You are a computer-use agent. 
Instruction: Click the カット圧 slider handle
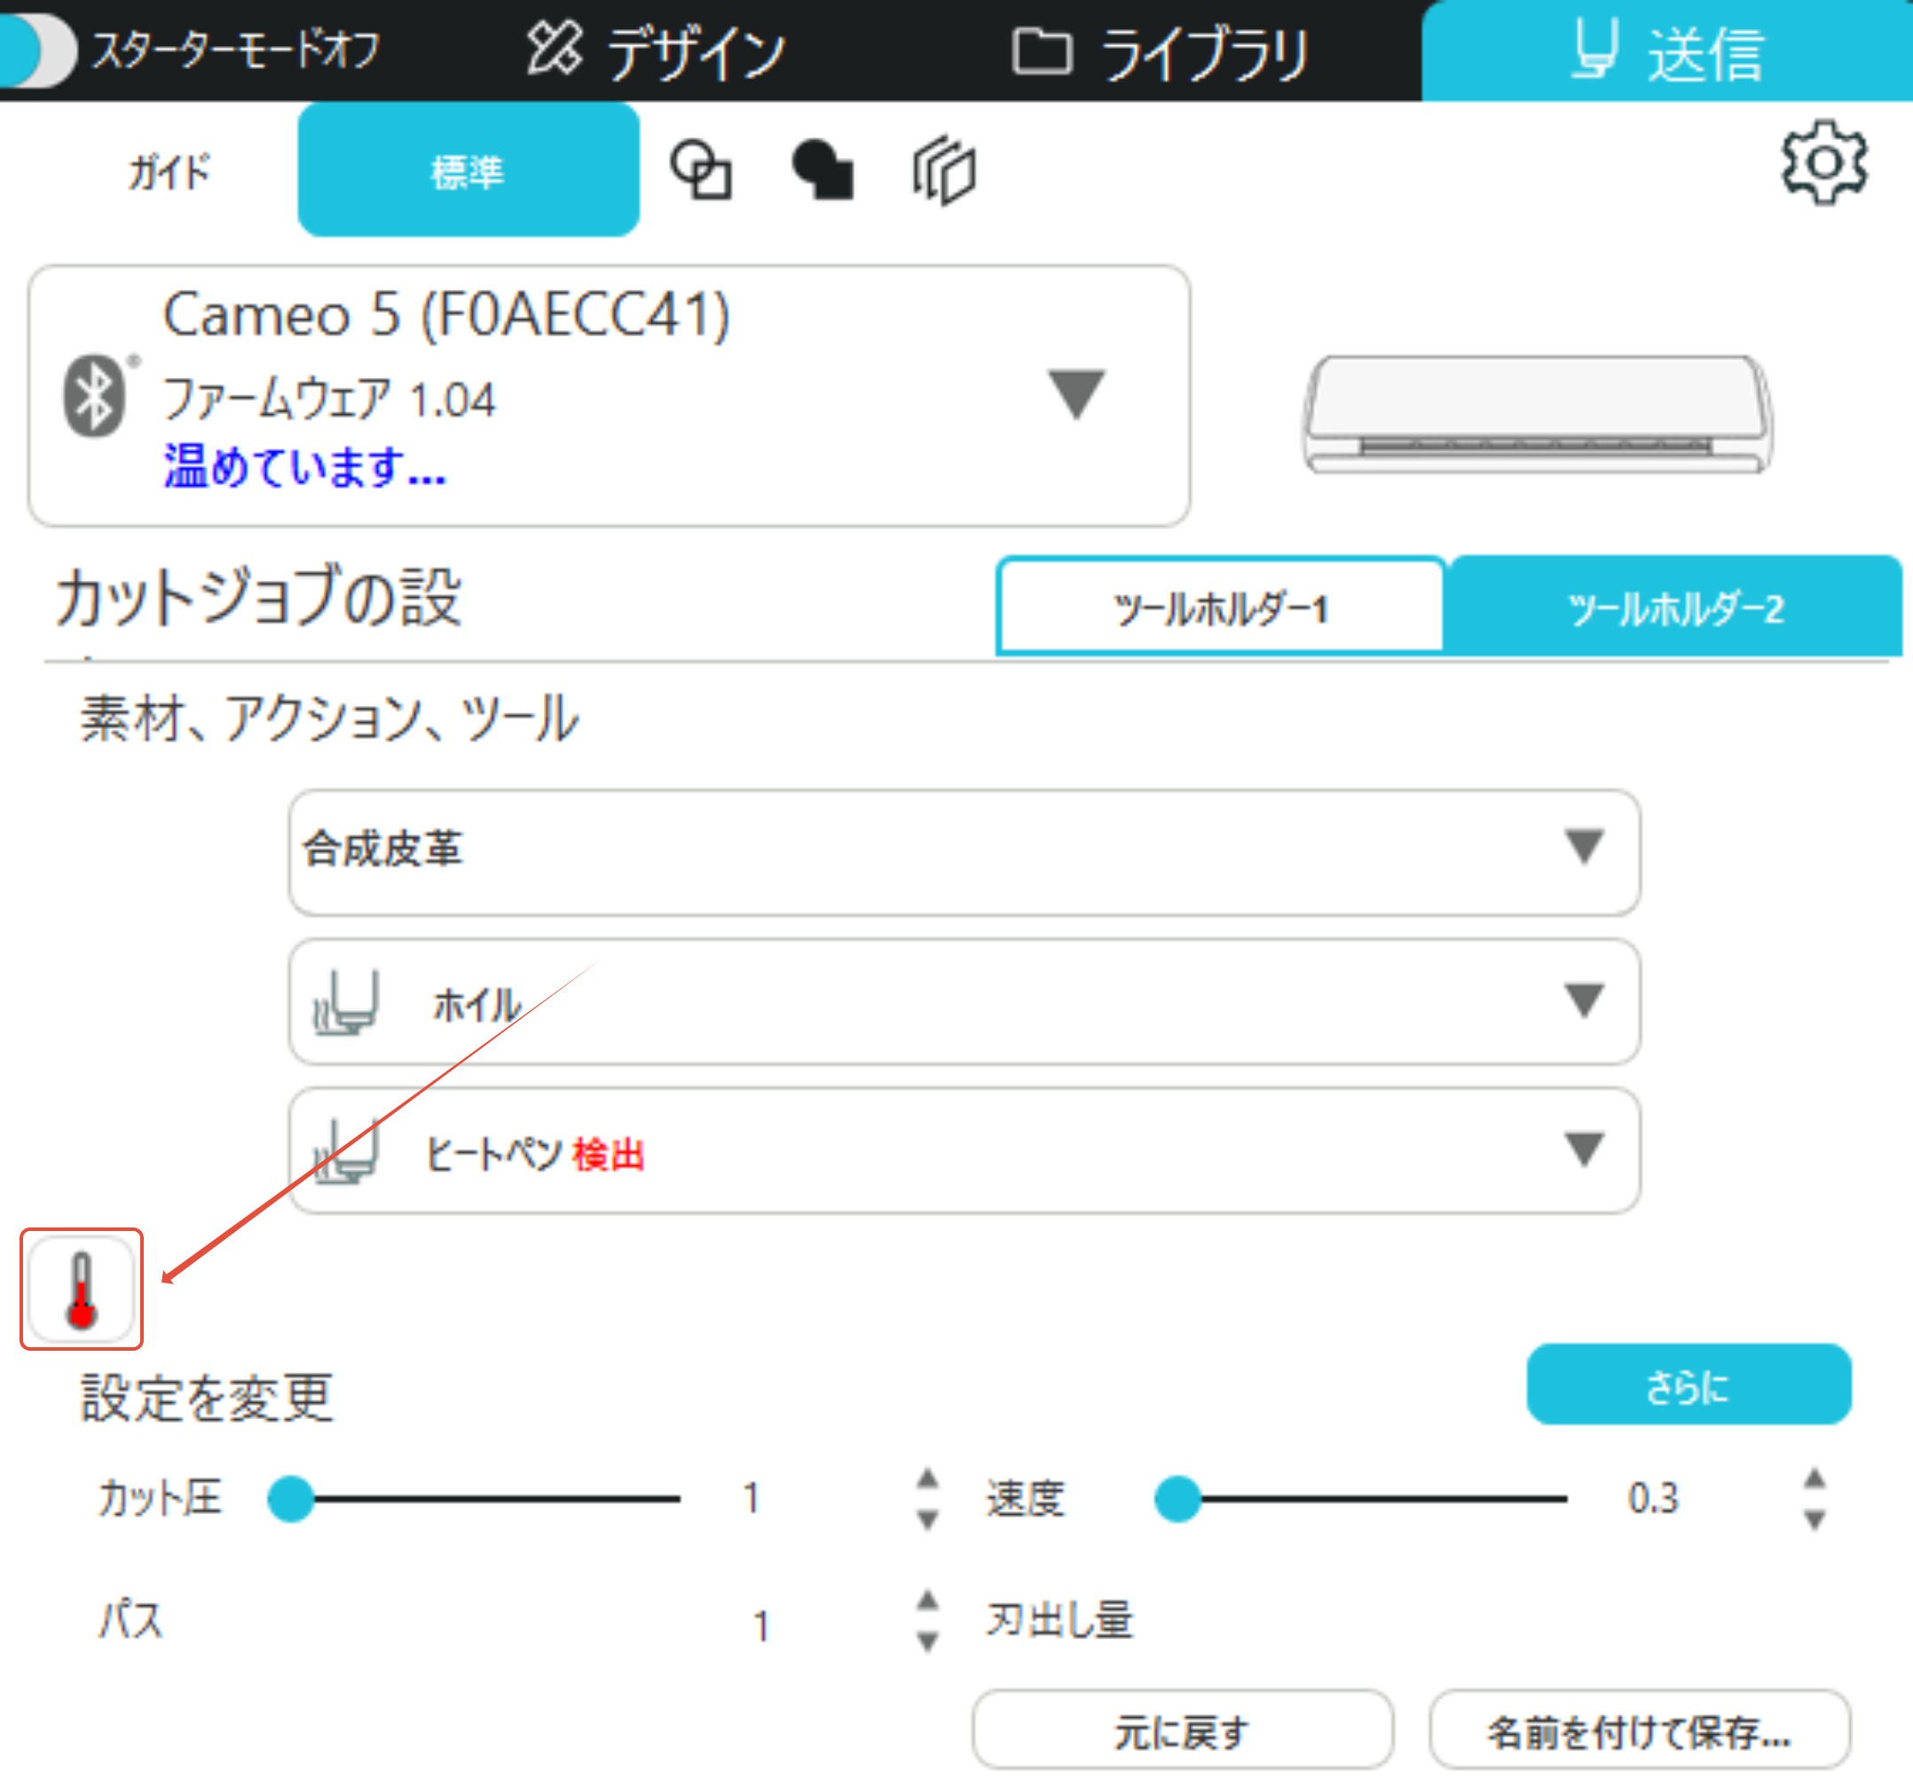pos(291,1498)
